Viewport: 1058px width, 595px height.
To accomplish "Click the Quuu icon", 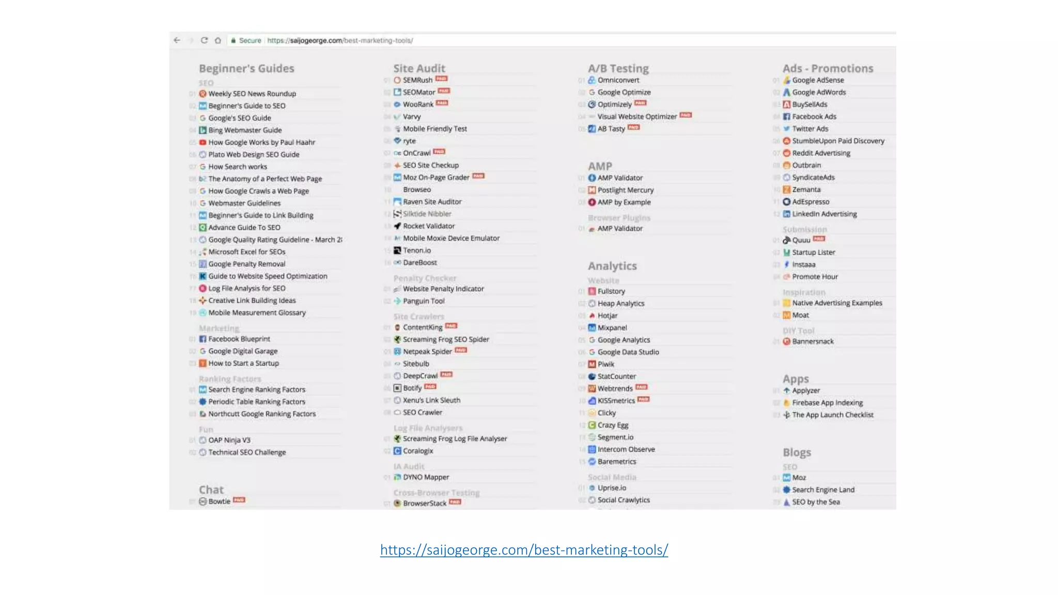I will [x=786, y=240].
